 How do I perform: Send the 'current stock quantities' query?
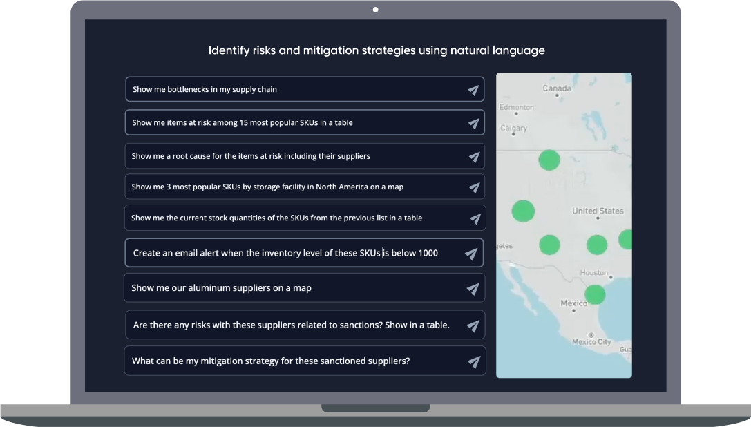(475, 218)
